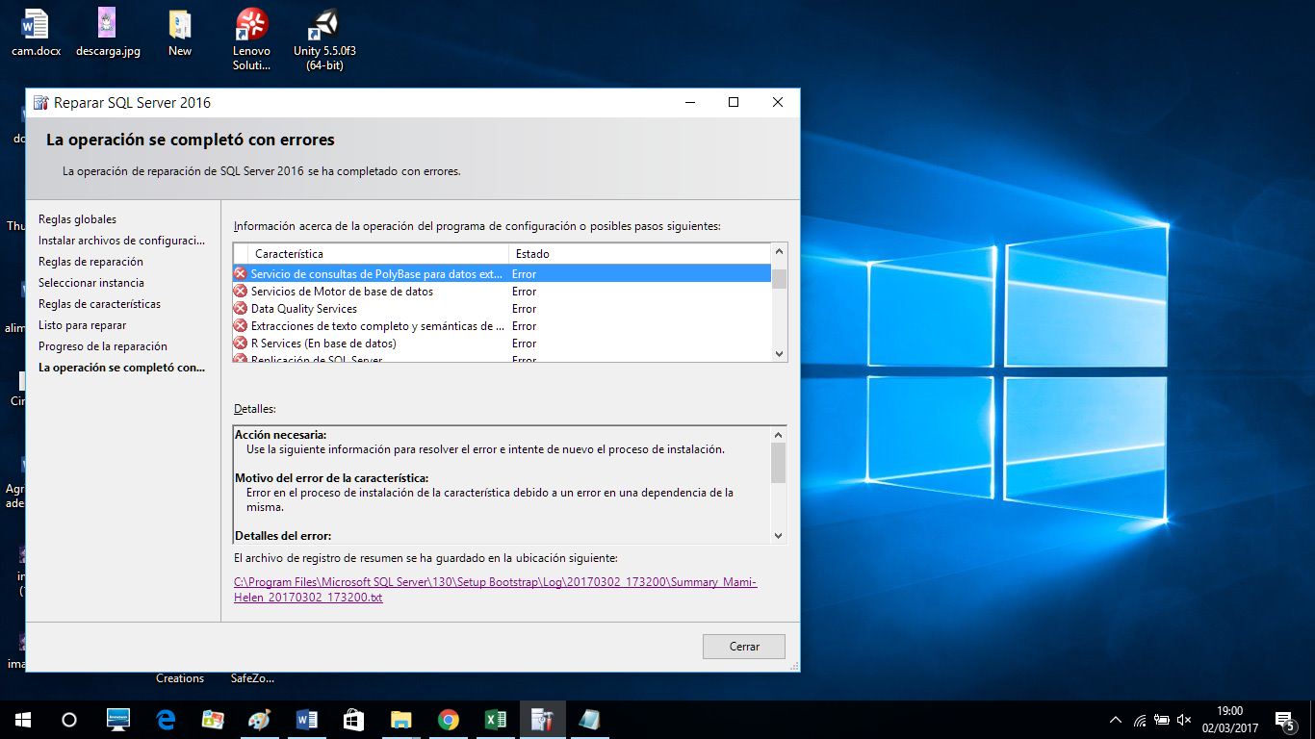
Task: Select the R Services (En base de datos) row
Action: pyautogui.click(x=503, y=344)
